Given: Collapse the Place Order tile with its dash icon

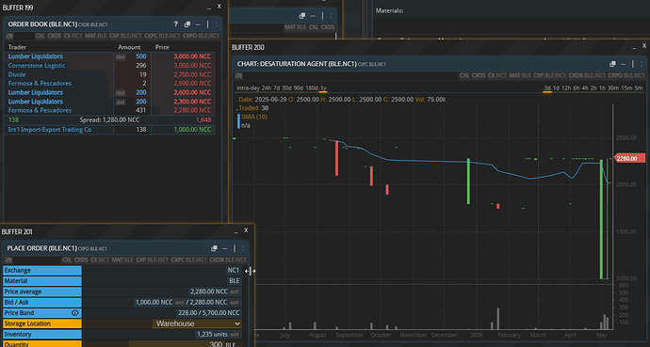Looking at the screenshot, I should pos(225,249).
